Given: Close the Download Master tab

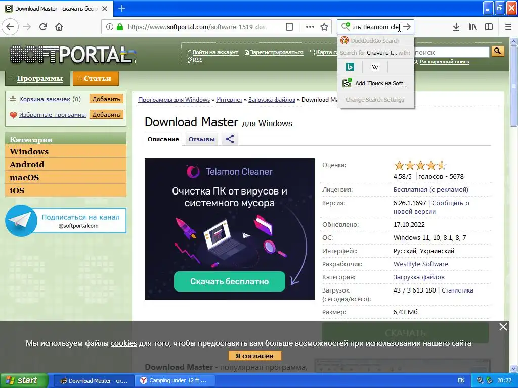Looking at the screenshot, I should pos(105,9).
